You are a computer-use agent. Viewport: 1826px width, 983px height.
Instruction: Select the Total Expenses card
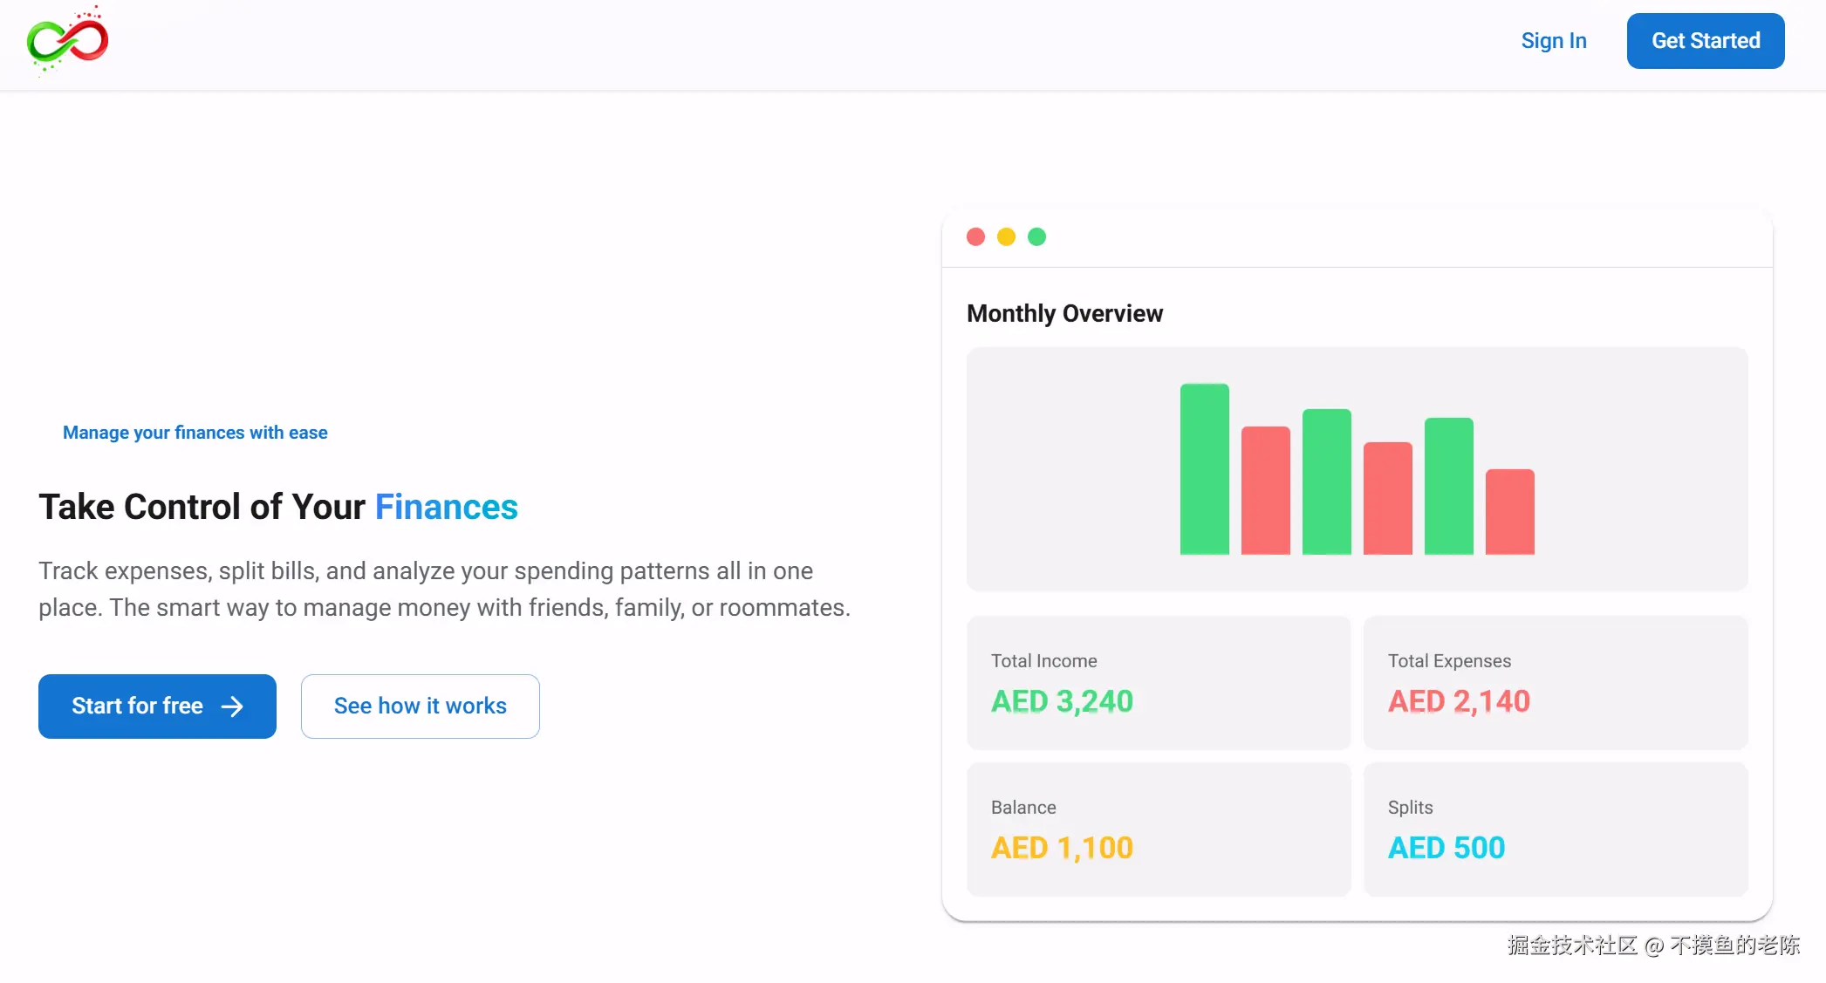[1555, 682]
